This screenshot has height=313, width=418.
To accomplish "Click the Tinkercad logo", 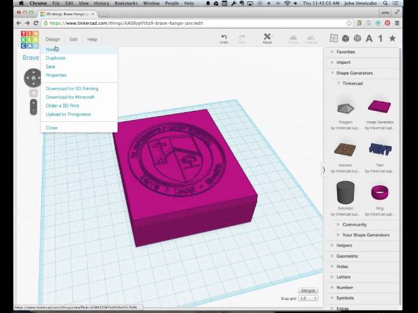I will [x=30, y=39].
